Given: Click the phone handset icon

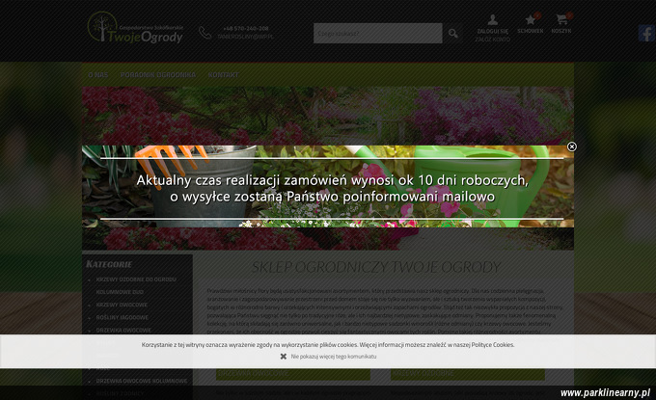Looking at the screenshot, I should 205,33.
